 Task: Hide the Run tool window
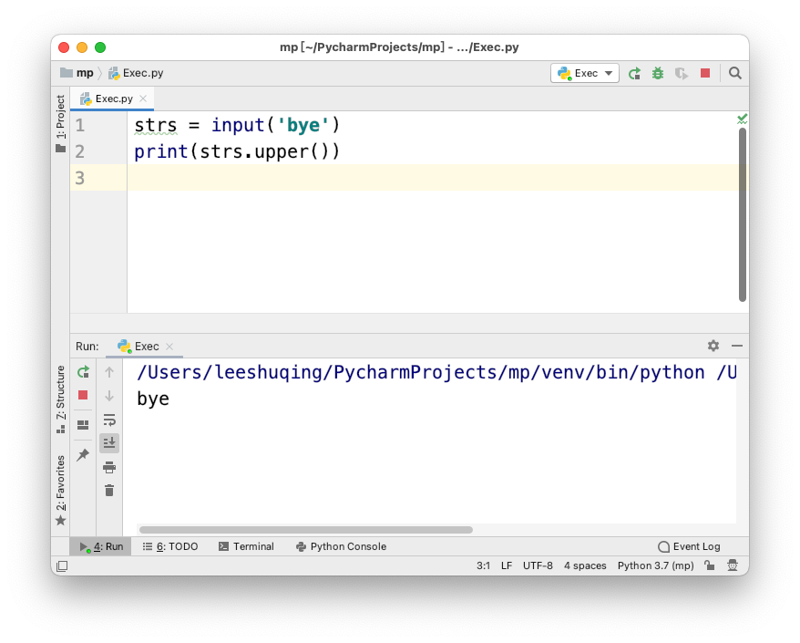point(737,346)
